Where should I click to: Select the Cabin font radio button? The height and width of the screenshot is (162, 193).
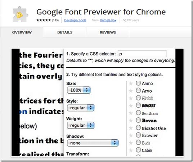[138, 150]
